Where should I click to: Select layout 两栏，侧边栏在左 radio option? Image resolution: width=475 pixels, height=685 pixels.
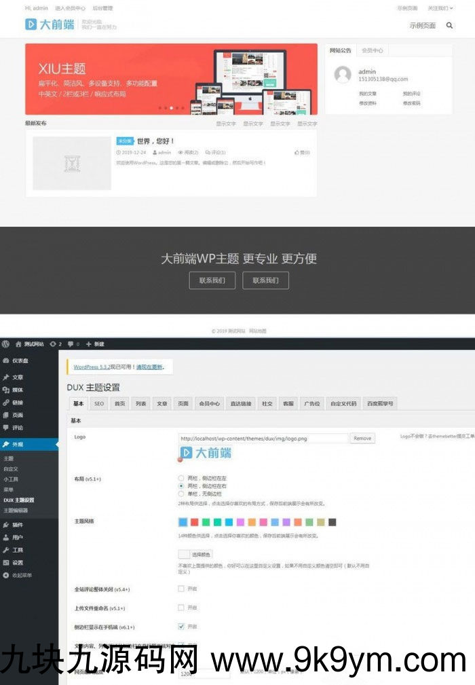click(x=180, y=478)
